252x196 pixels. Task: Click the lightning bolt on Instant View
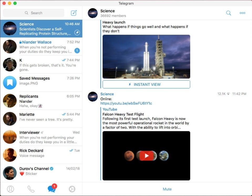(130, 84)
